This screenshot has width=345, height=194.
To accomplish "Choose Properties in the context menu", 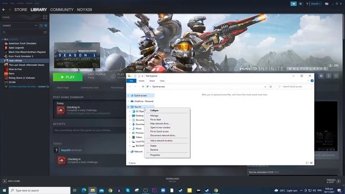I will [x=167, y=155].
